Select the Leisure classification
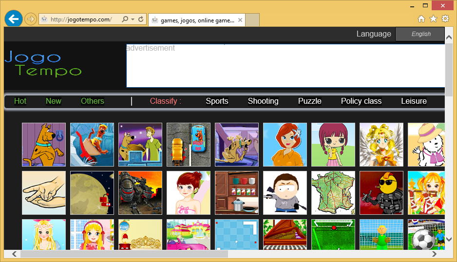 414,101
